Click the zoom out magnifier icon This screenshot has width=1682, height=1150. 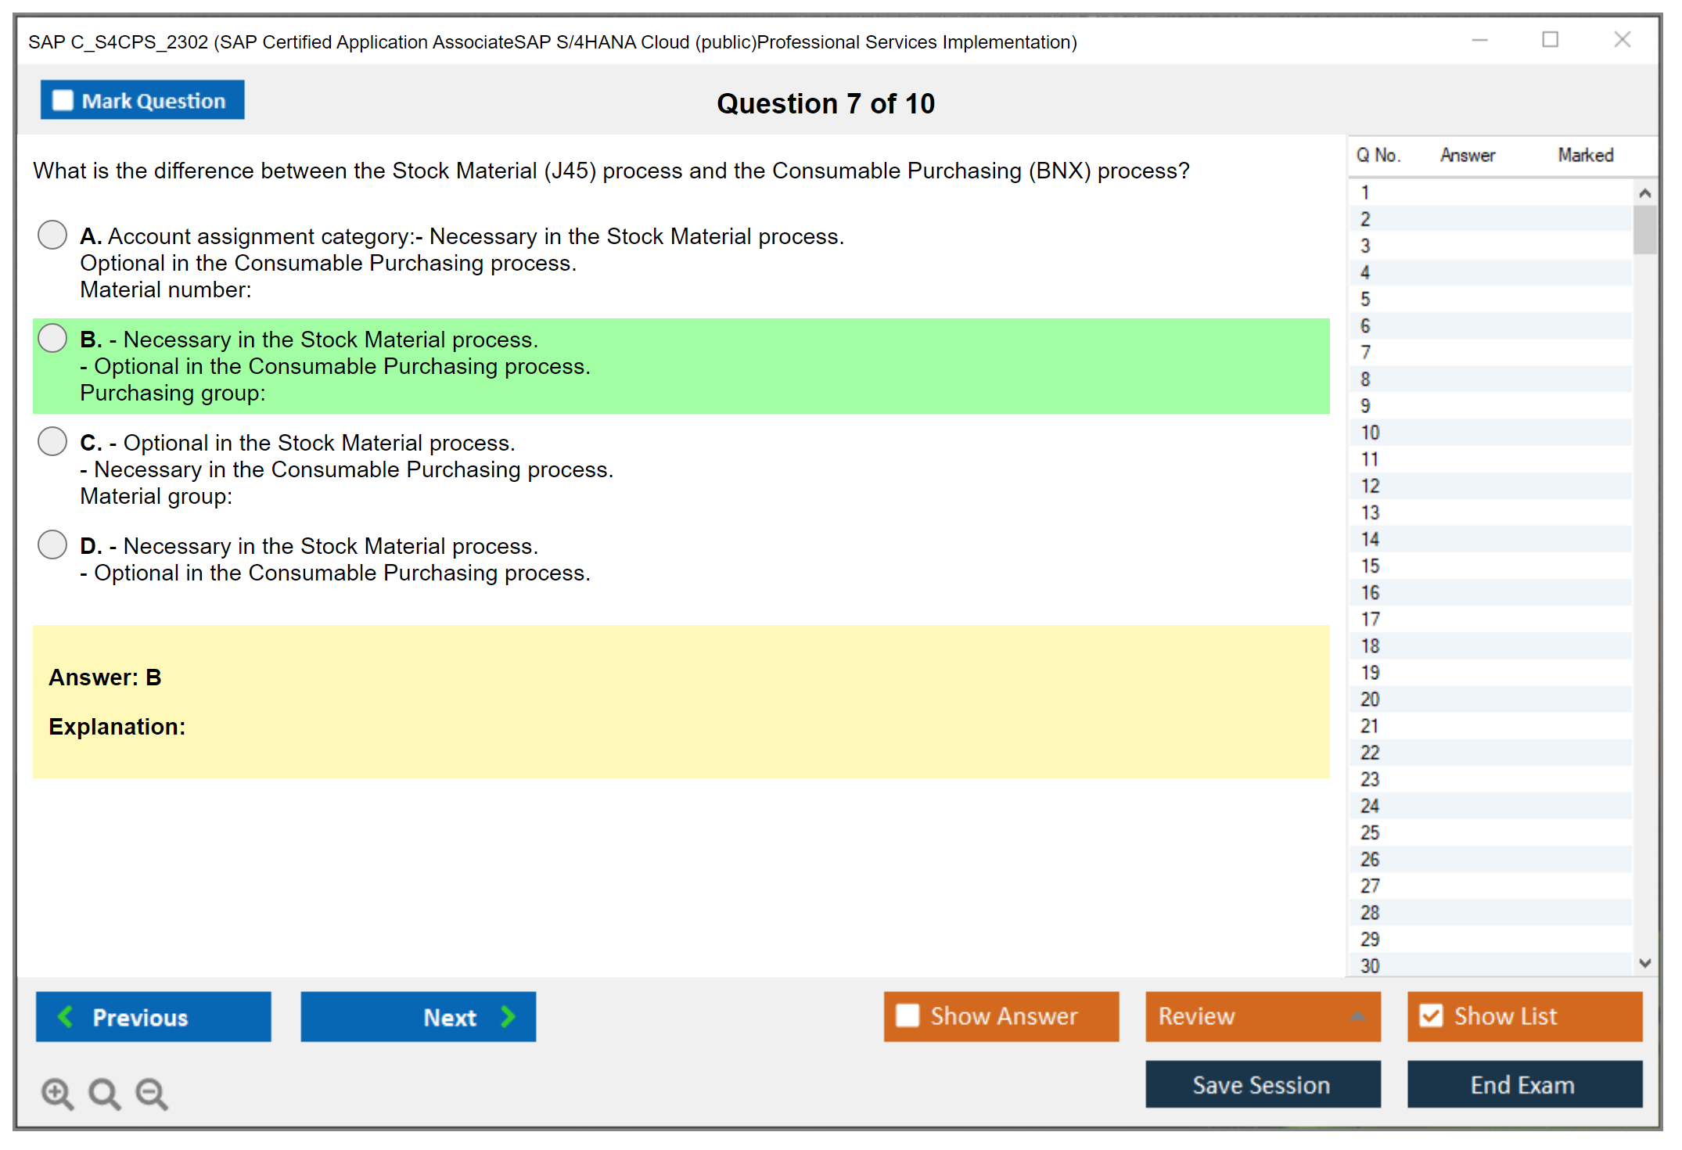(x=151, y=1093)
